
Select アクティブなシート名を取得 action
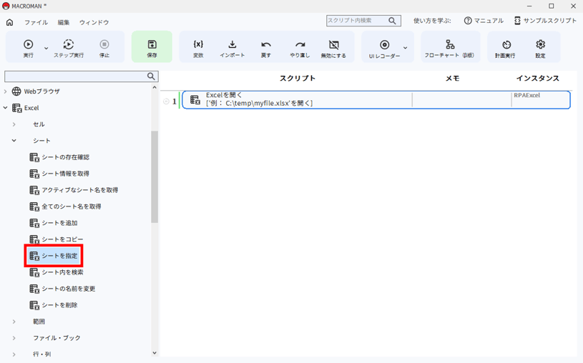[x=74, y=190]
